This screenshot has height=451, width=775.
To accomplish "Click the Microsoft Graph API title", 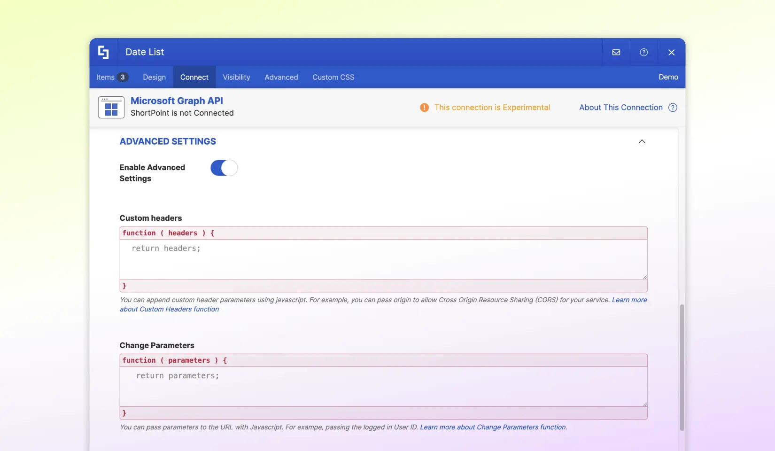I will click(x=177, y=101).
